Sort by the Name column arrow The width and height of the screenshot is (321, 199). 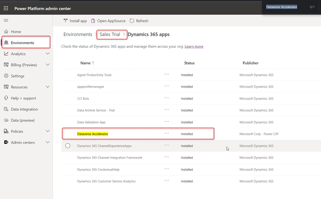[x=93, y=63]
